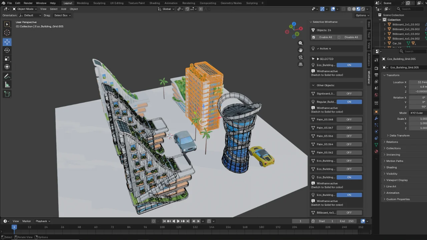Expand the Billboard_2x1_03.002 outliner entry
The image size is (427, 240).
click(385, 24)
